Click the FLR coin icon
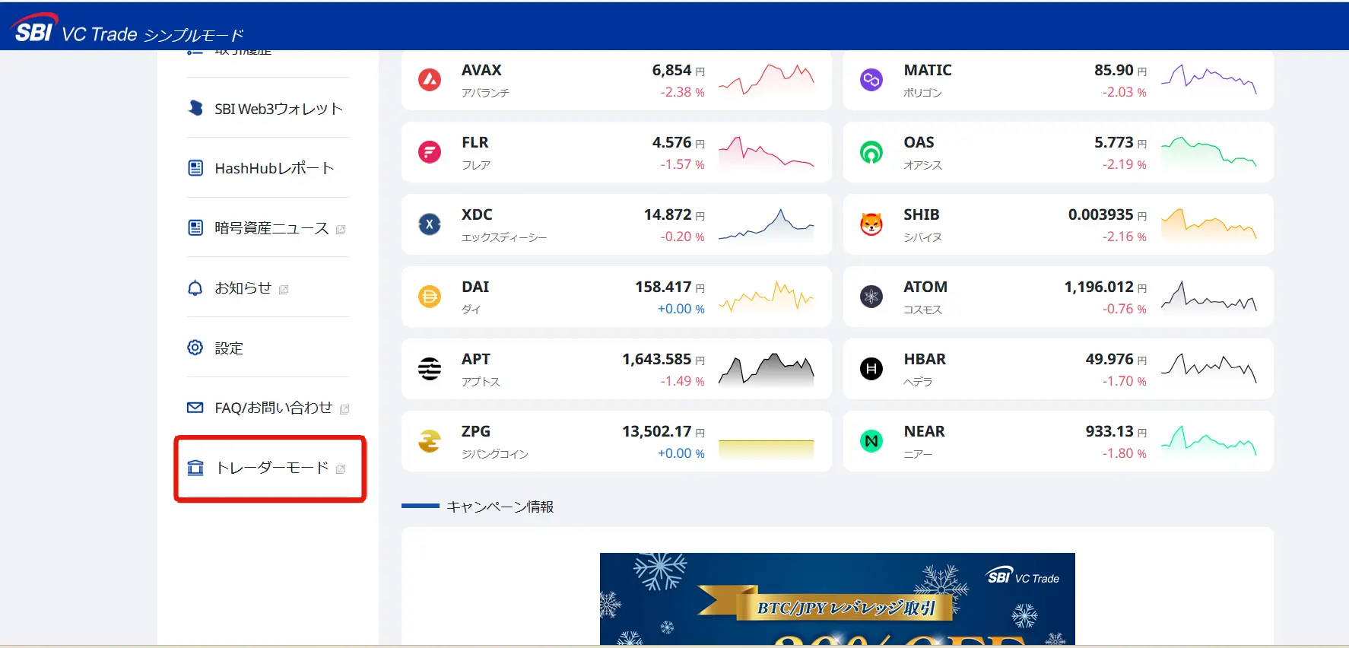Viewport: 1349px width, 648px height. pos(430,152)
